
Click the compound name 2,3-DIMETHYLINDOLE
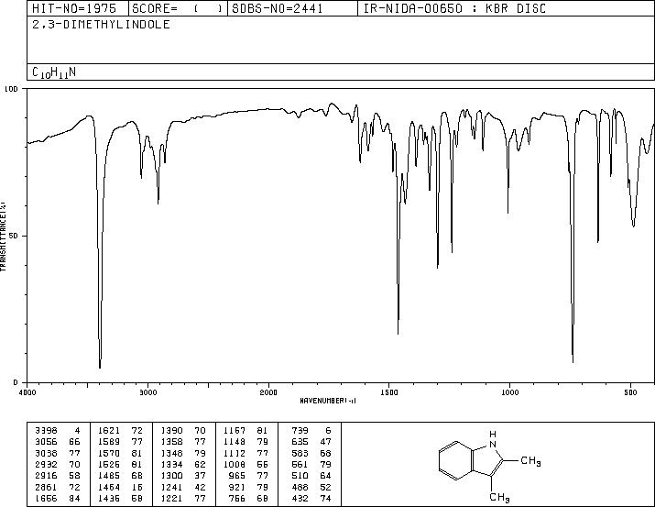click(x=101, y=25)
